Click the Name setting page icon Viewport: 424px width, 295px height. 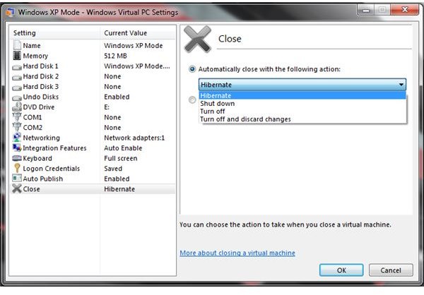tap(17, 45)
